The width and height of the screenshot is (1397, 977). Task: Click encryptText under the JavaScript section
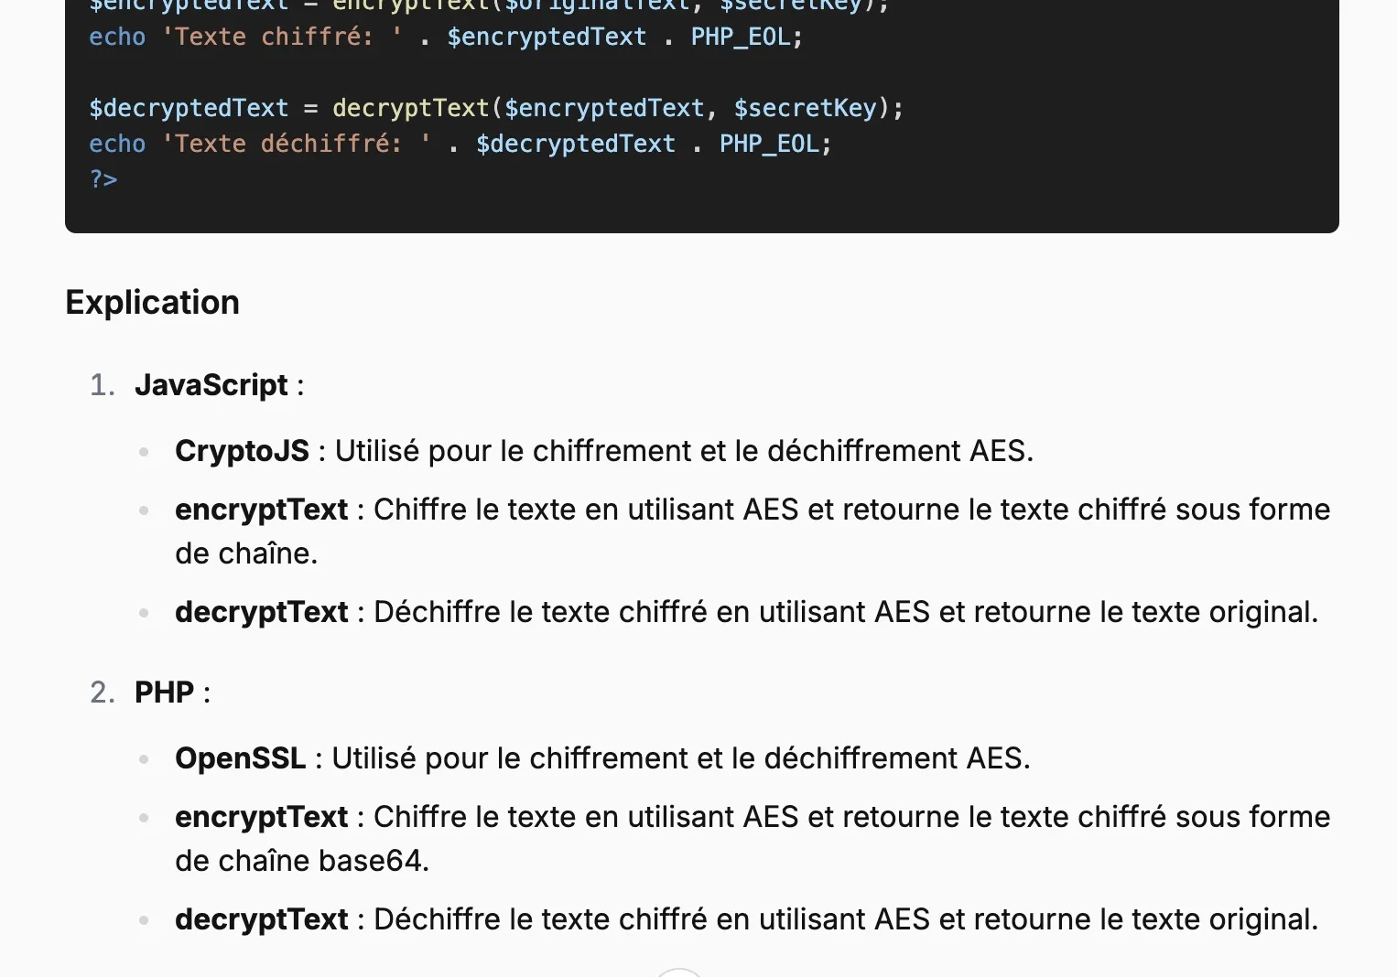coord(261,510)
